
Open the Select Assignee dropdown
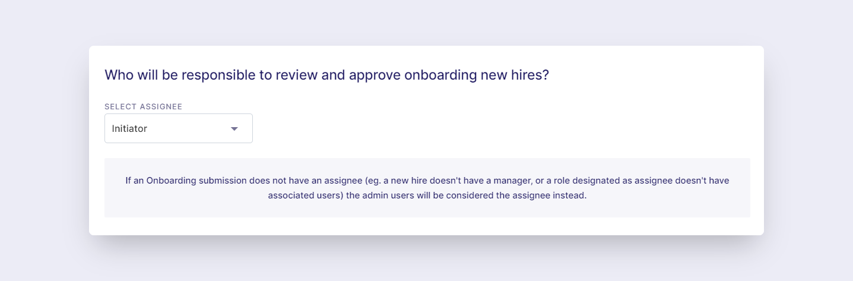tap(179, 128)
